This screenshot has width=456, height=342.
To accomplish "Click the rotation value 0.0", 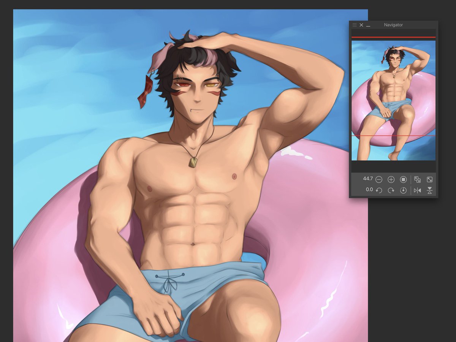I will pos(369,190).
